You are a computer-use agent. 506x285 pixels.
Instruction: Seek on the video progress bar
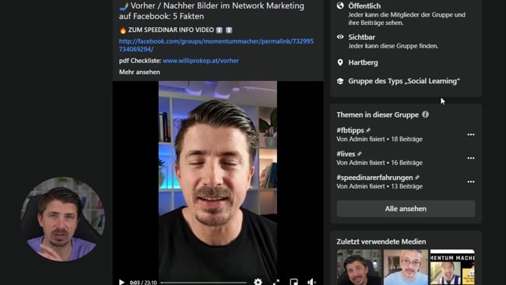tap(204, 283)
